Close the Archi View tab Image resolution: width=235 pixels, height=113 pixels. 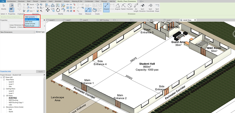(x=195, y=20)
